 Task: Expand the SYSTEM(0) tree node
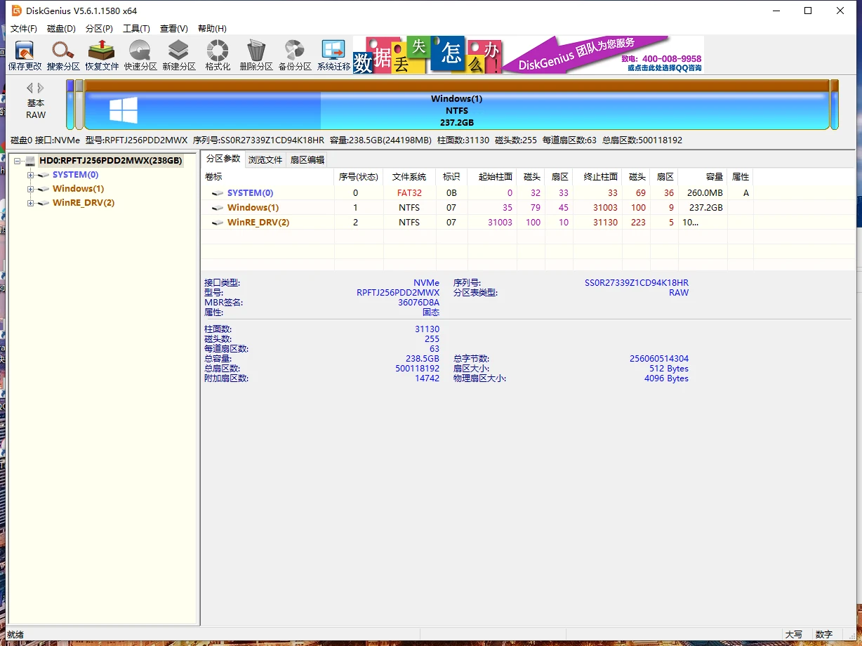[x=31, y=175]
